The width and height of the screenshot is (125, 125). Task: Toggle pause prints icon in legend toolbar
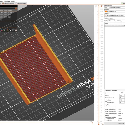pos(5,30)
